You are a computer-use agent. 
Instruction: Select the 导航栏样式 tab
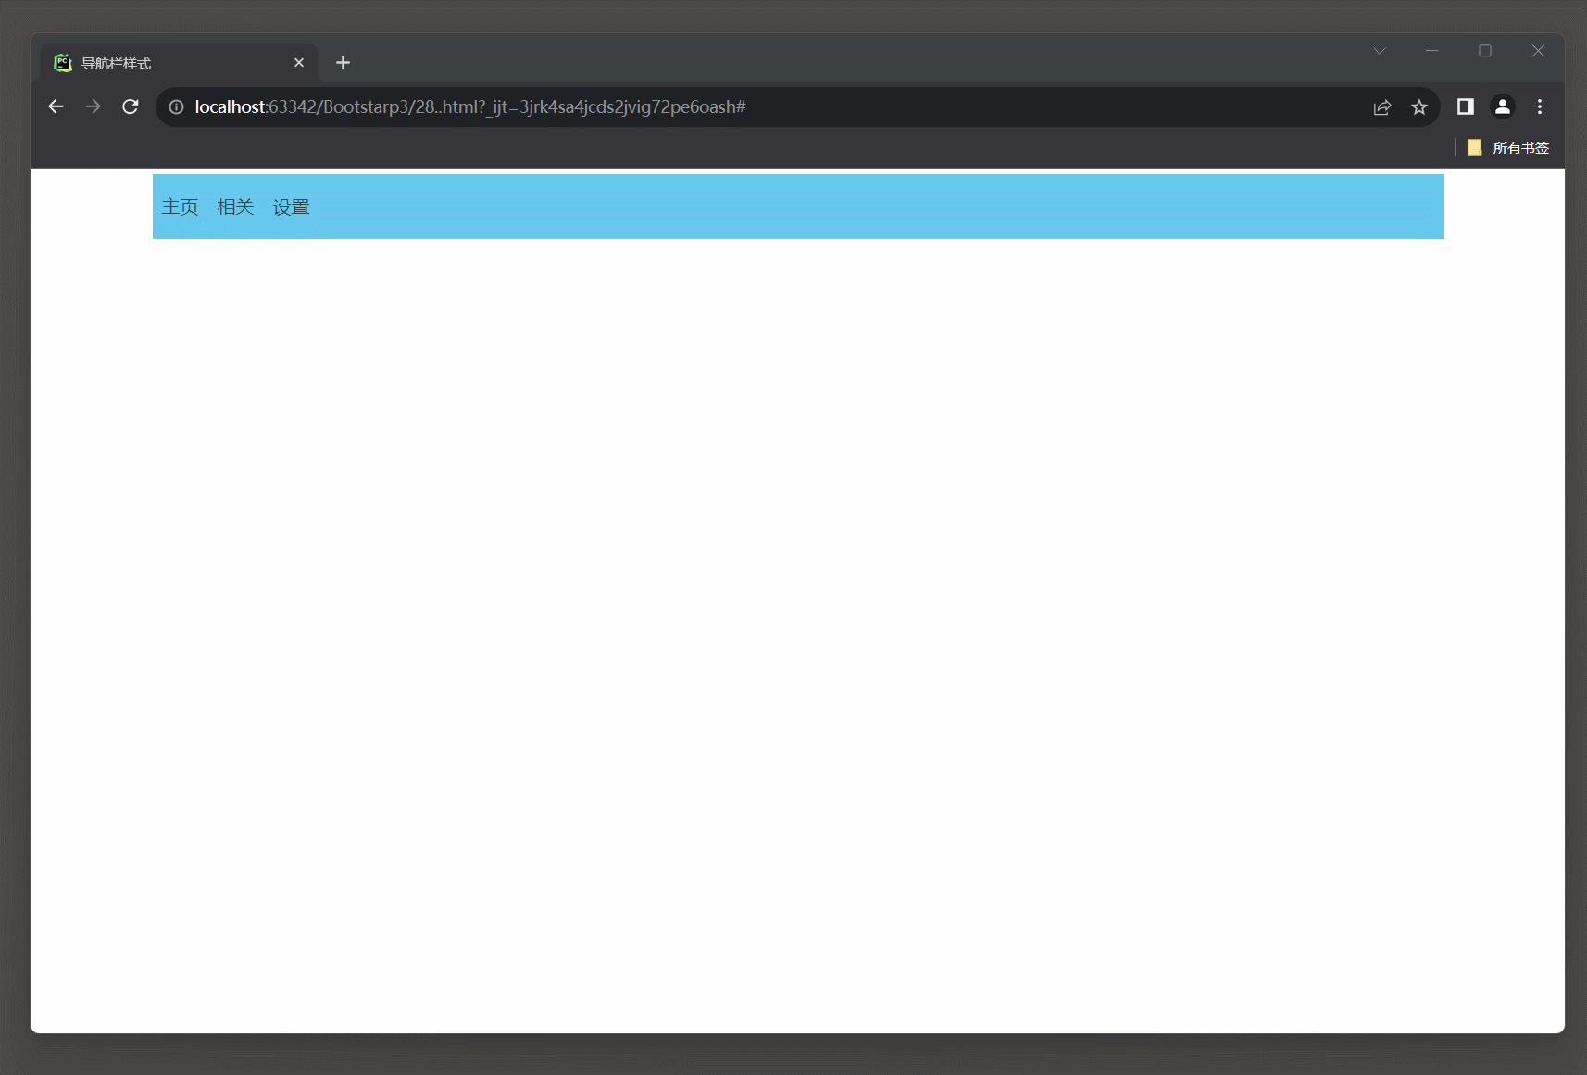[180, 63]
